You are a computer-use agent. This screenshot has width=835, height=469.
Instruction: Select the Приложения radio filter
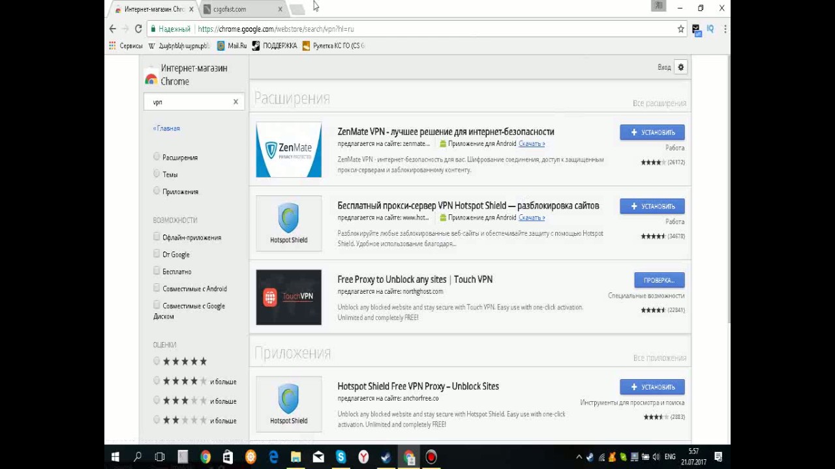pos(157,191)
